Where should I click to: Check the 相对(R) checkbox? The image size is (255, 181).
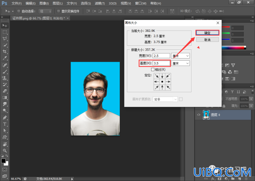153,69
